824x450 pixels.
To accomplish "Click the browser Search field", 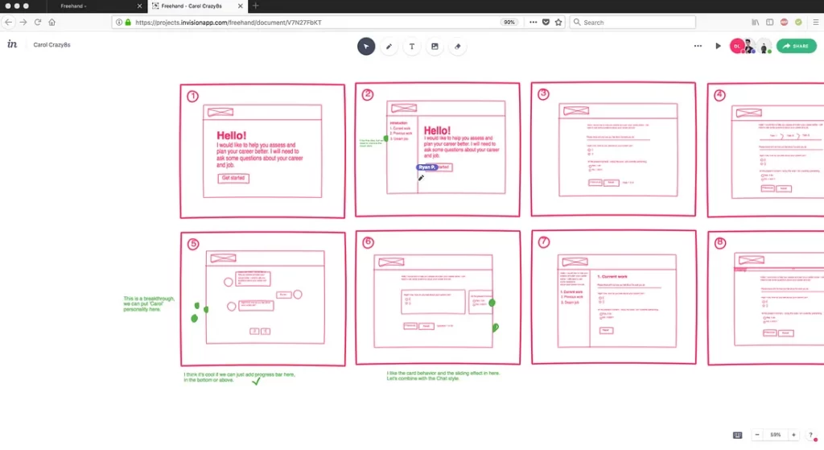I will [632, 22].
